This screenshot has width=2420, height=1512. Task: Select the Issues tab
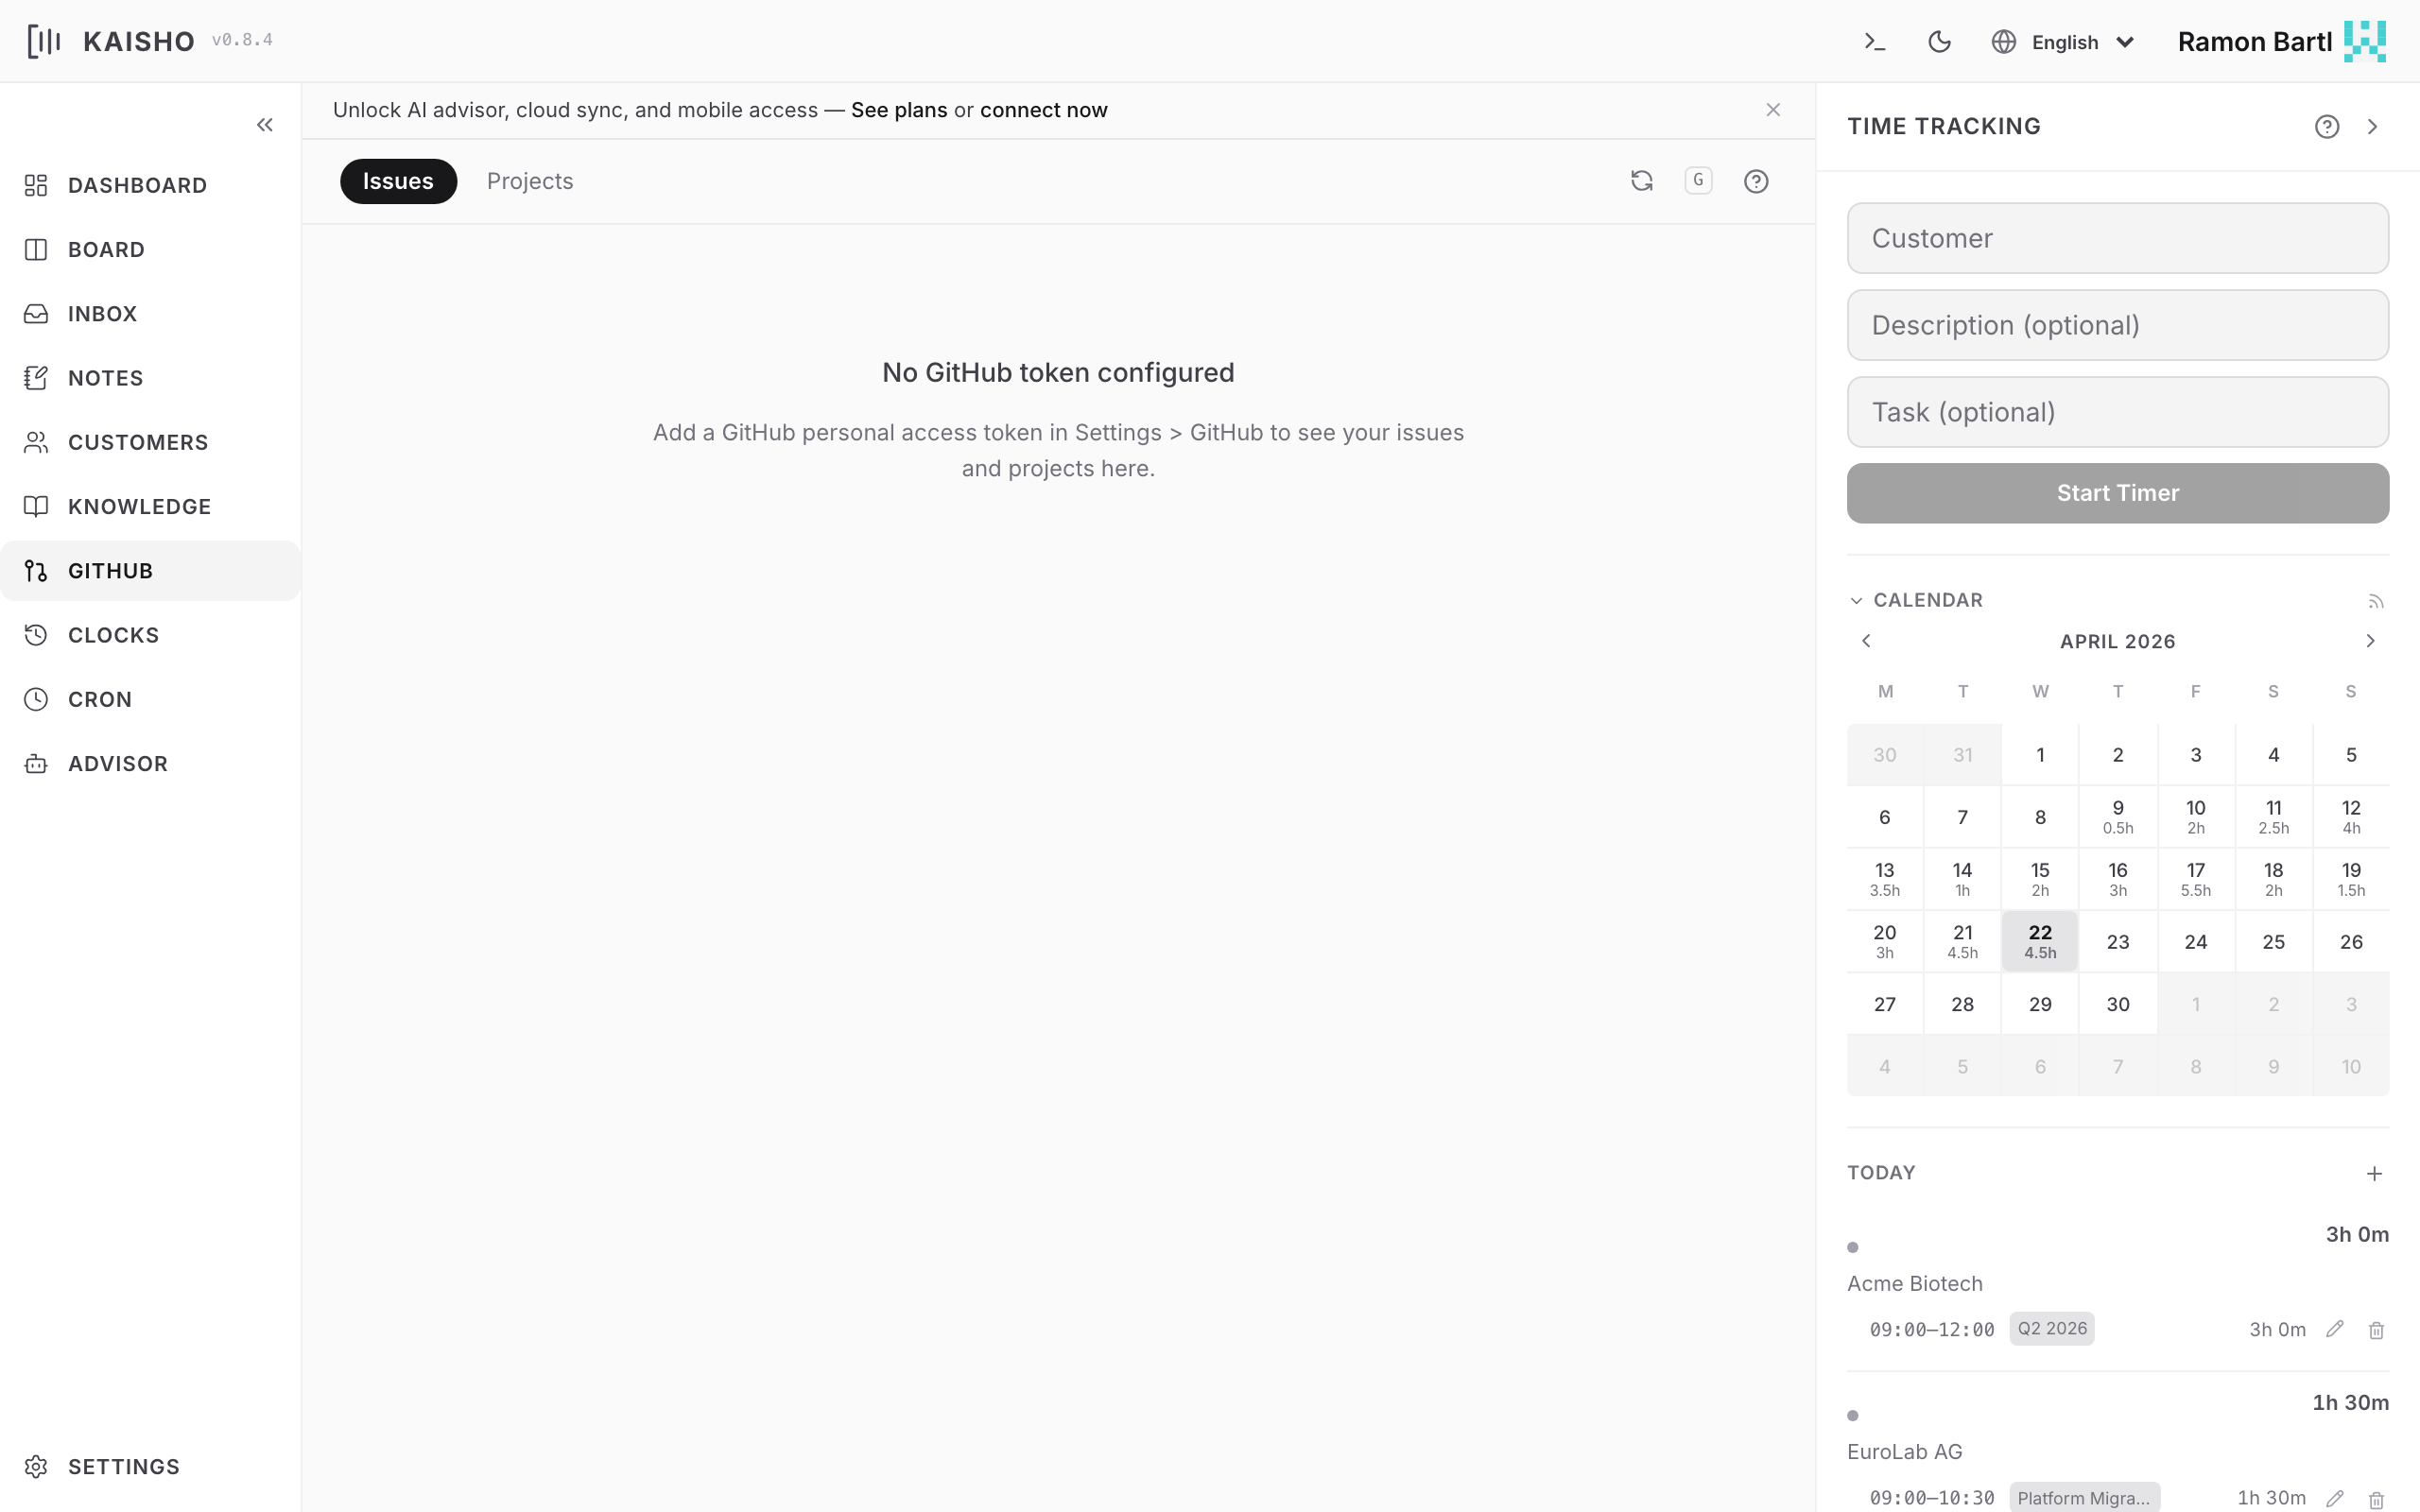(x=398, y=181)
